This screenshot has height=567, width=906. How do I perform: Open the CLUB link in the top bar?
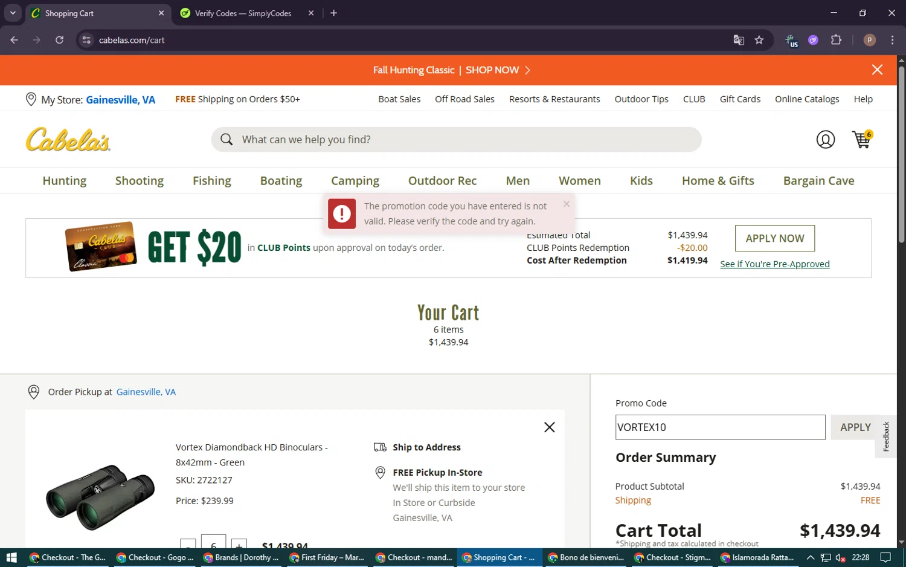coord(694,99)
